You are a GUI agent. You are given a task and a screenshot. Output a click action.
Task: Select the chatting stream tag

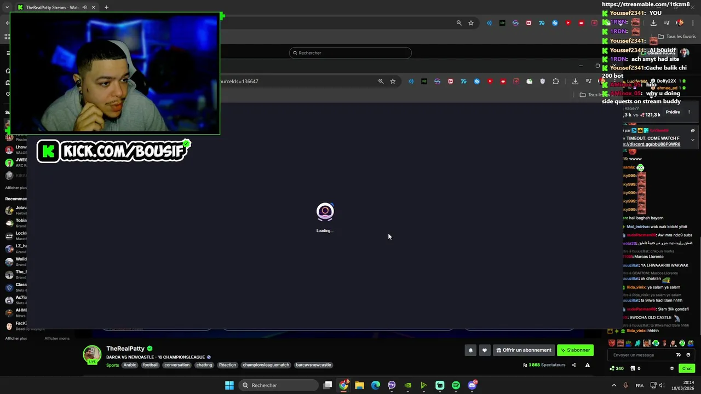(204, 365)
